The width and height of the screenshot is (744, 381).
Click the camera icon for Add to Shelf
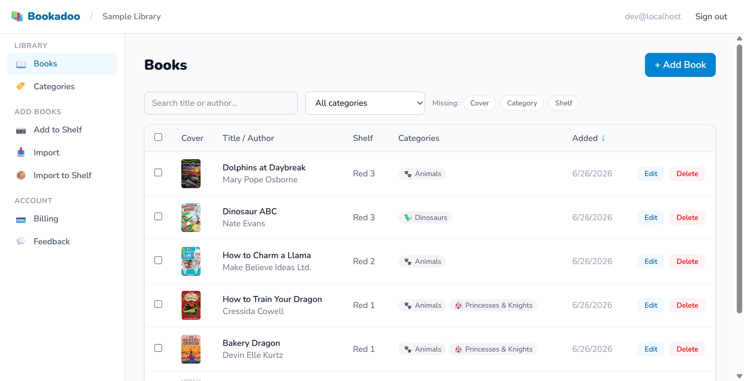(21, 130)
